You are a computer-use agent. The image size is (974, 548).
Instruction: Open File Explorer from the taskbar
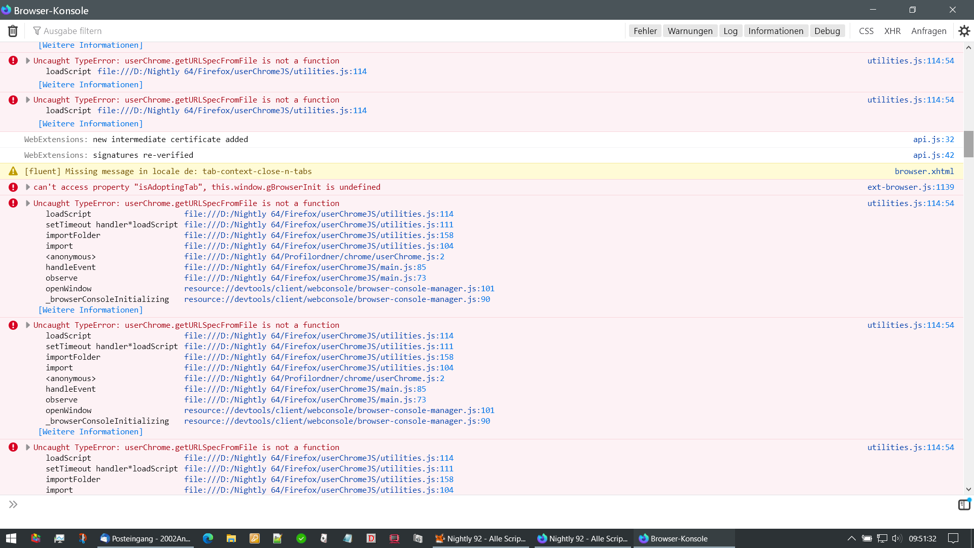(231, 538)
